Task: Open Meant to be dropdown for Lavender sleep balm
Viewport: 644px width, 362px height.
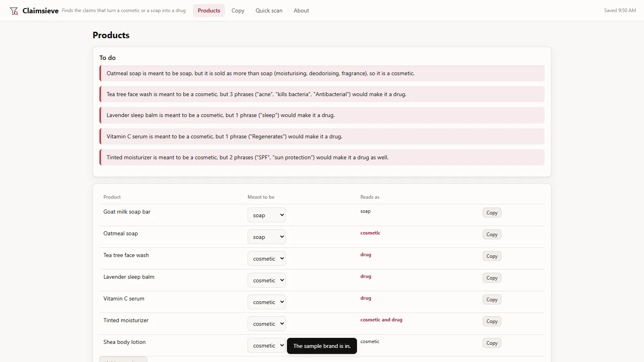Action: 266,280
